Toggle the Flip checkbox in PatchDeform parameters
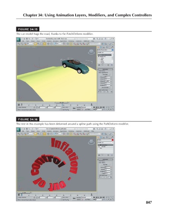 tap(110, 91)
